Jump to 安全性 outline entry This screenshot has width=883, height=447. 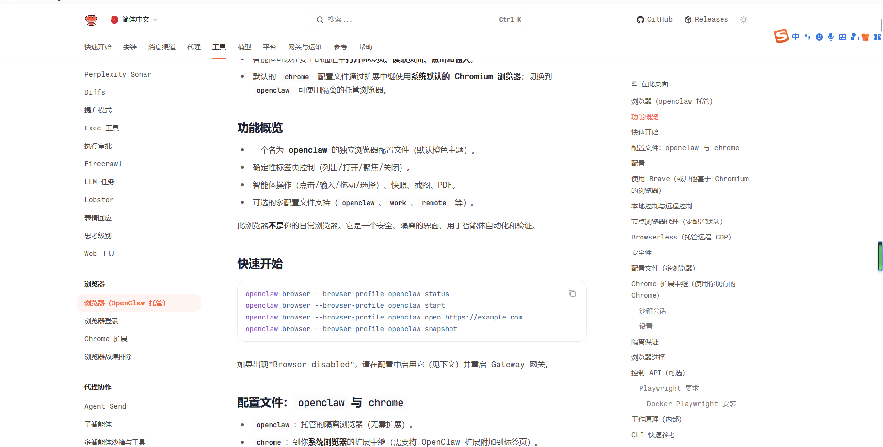point(642,253)
